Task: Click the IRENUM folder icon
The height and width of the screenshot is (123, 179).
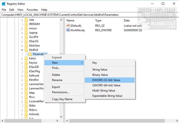Action: point(26,24)
